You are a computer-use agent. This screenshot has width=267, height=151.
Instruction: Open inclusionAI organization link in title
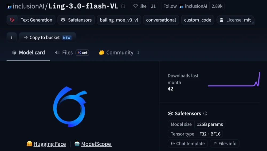29,6
